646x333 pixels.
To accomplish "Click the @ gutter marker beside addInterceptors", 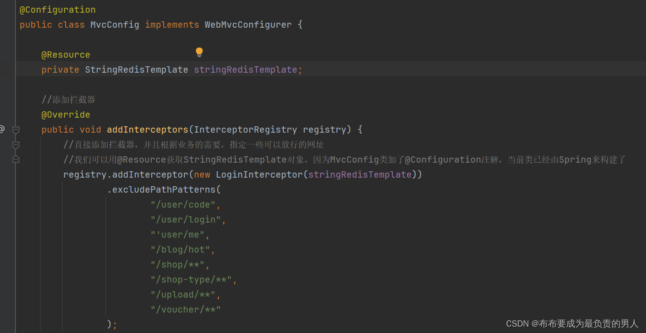I will (2, 129).
